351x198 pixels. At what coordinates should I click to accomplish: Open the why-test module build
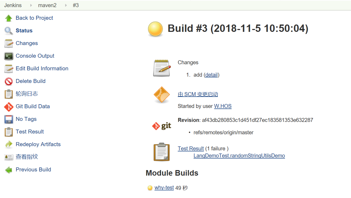click(x=164, y=188)
